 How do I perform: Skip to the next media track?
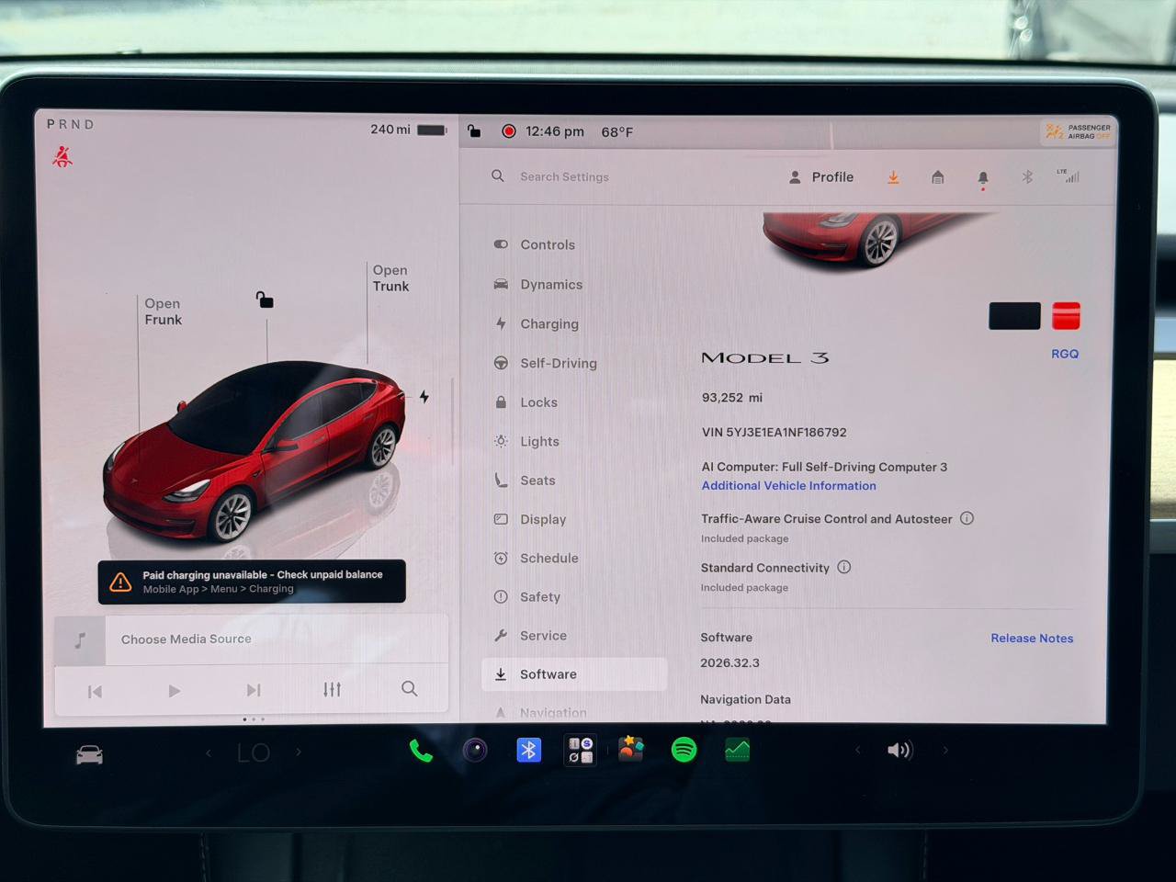[254, 690]
